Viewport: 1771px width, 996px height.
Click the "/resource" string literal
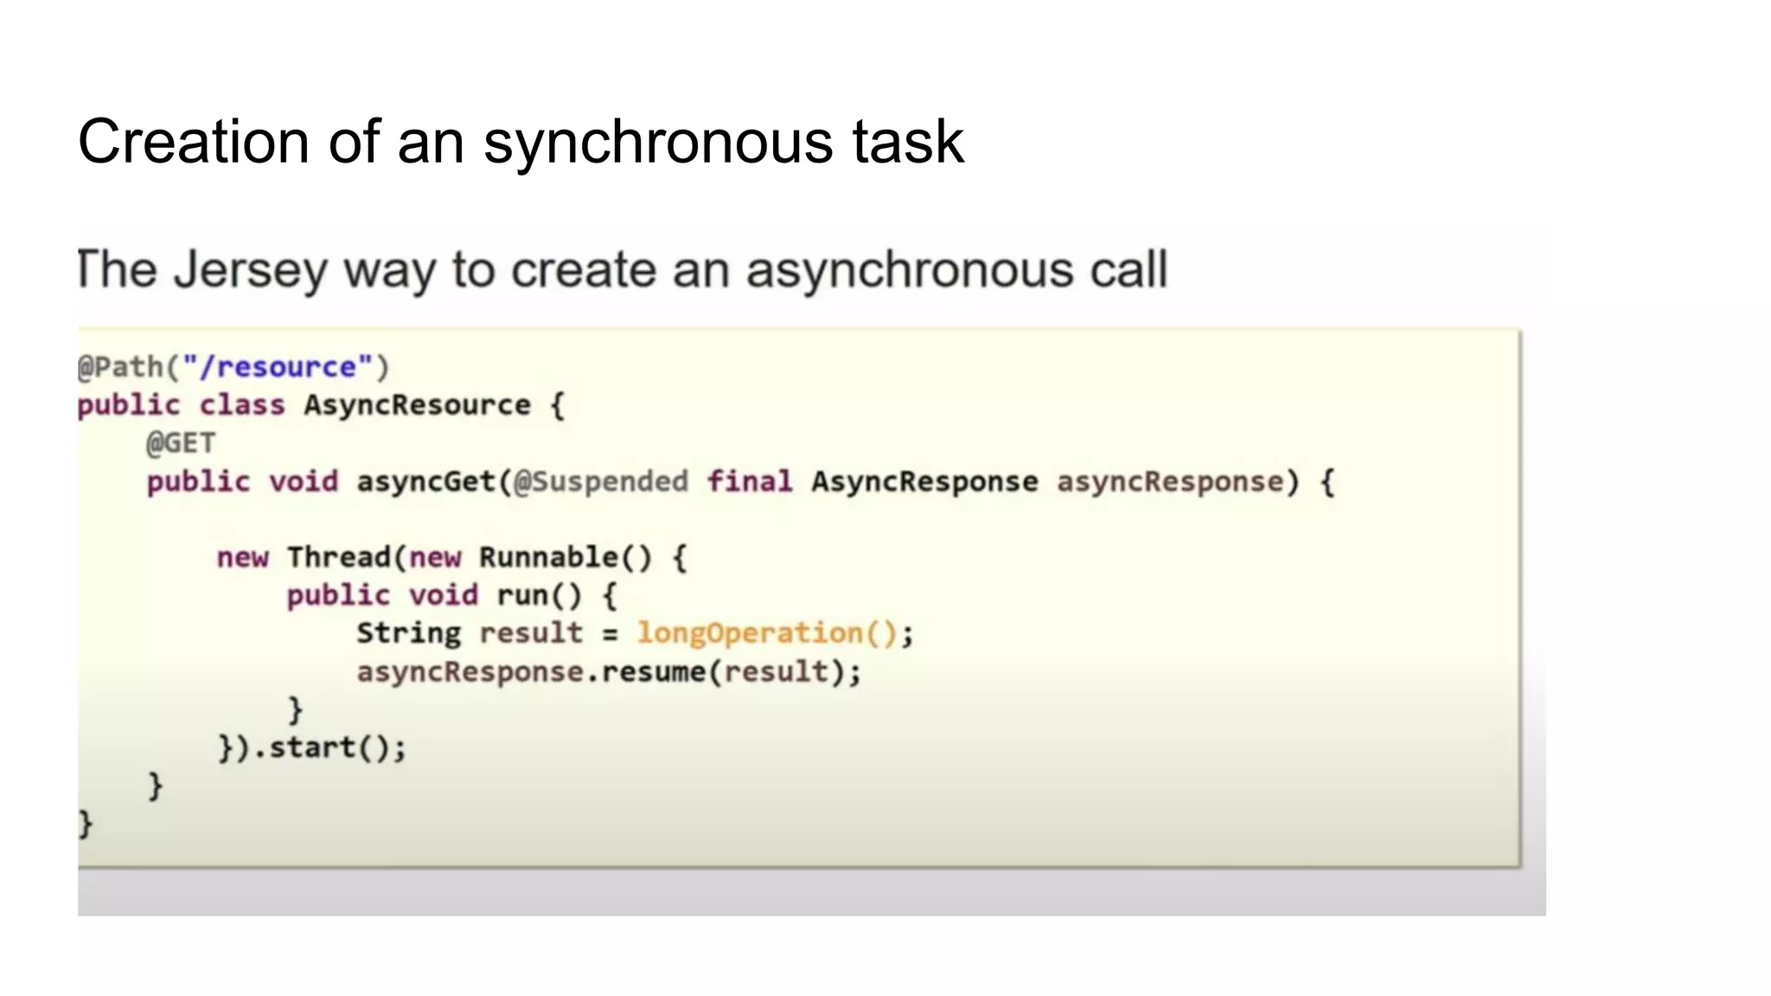click(277, 367)
